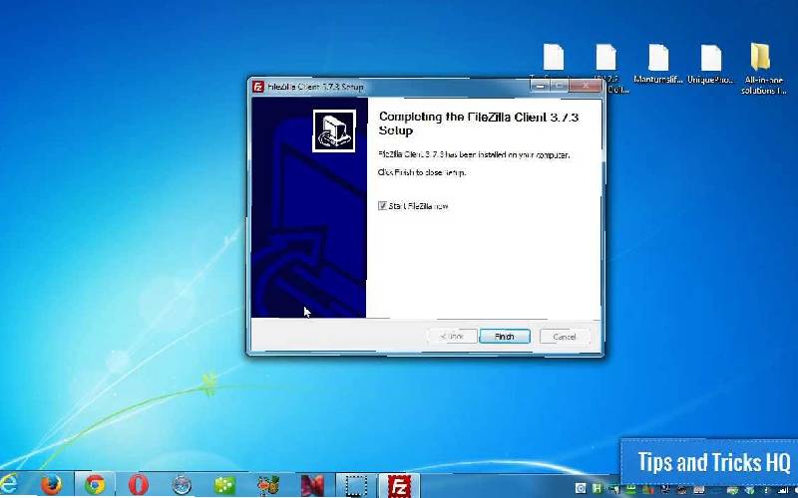Open Google Chrome in the taskbar
The height and width of the screenshot is (498, 798).
tap(95, 485)
